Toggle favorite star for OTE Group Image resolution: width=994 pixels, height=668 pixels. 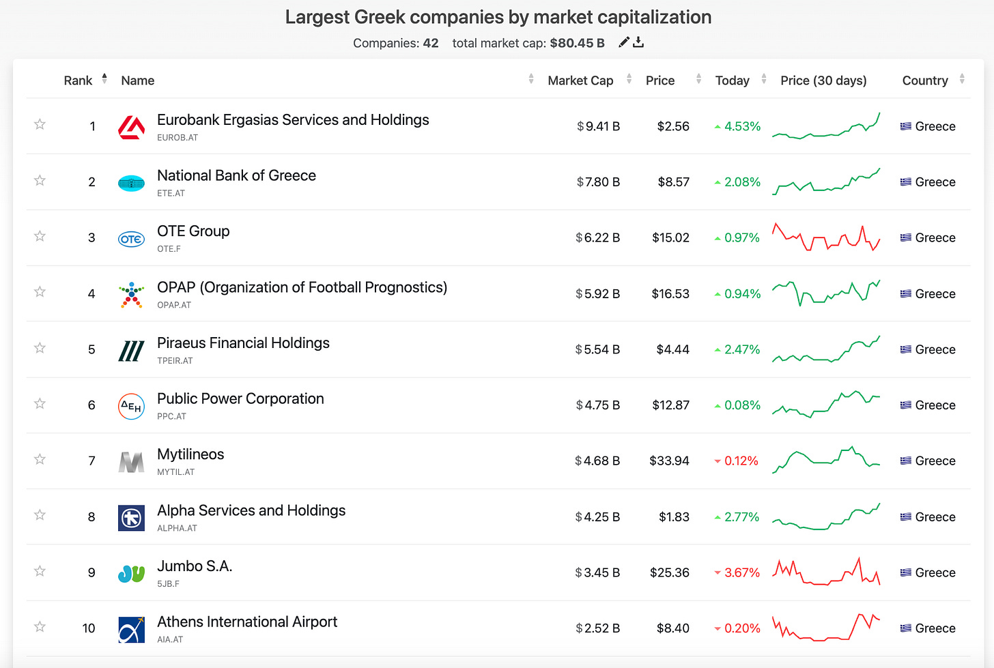pyautogui.click(x=40, y=236)
